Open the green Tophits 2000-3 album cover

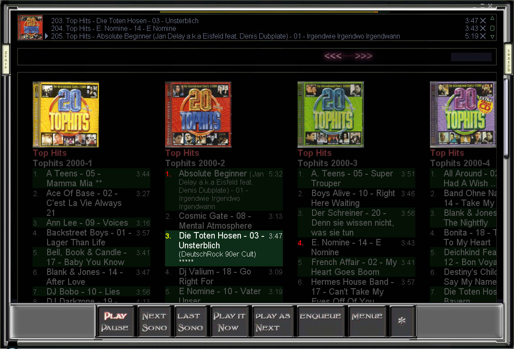(x=331, y=114)
